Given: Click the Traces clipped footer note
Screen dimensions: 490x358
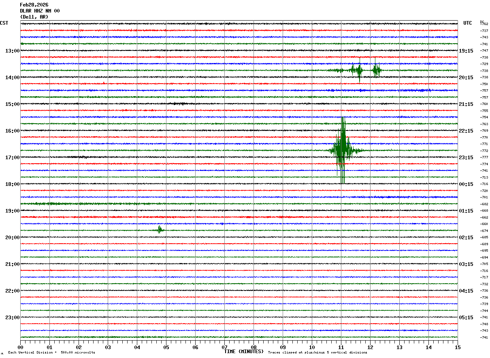Looking at the screenshot, I should click(317, 353).
